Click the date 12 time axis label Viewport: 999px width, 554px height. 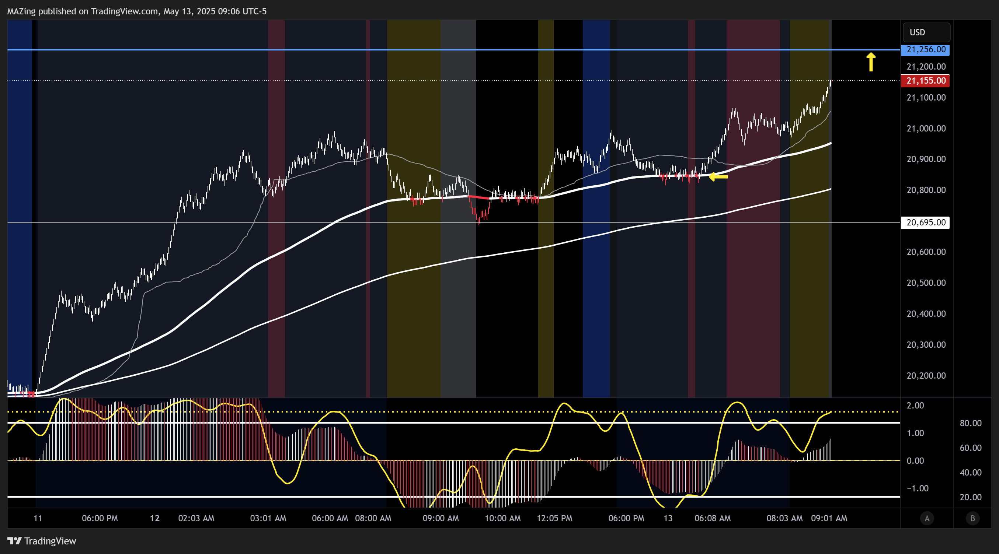click(x=155, y=518)
